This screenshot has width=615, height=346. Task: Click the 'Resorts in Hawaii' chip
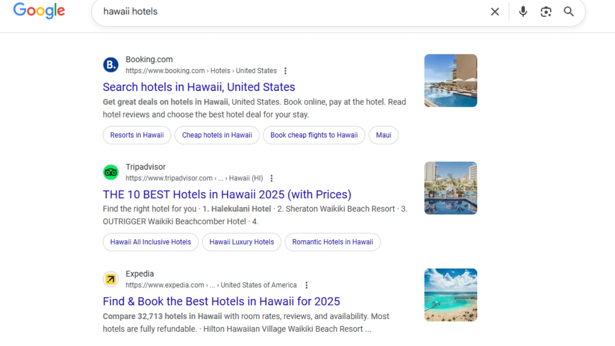[x=136, y=135]
